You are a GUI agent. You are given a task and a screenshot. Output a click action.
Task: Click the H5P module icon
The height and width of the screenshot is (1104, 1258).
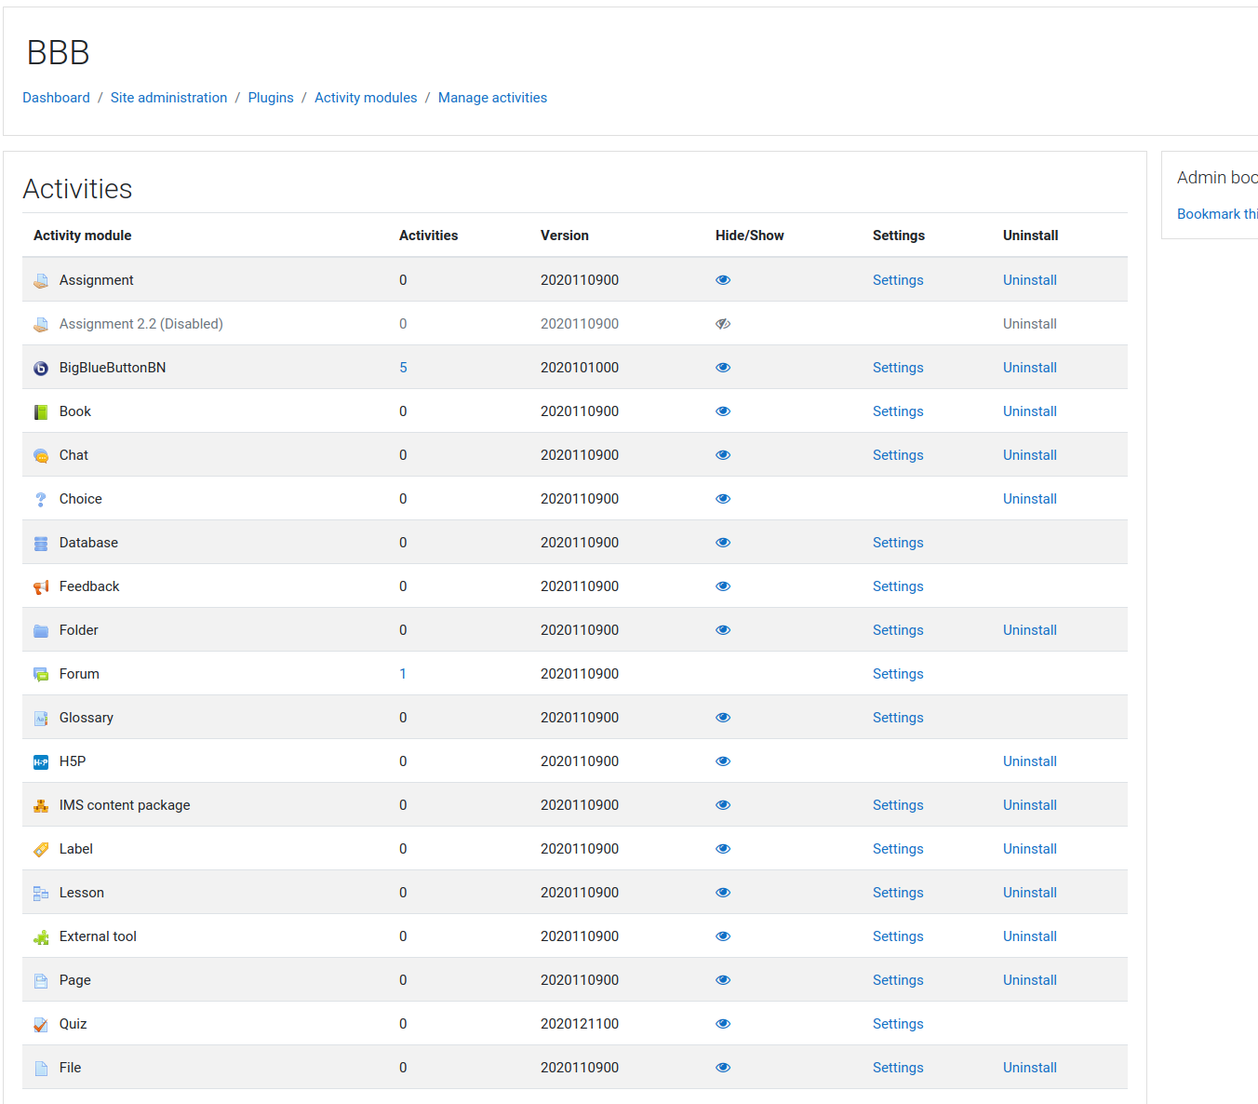(x=41, y=761)
